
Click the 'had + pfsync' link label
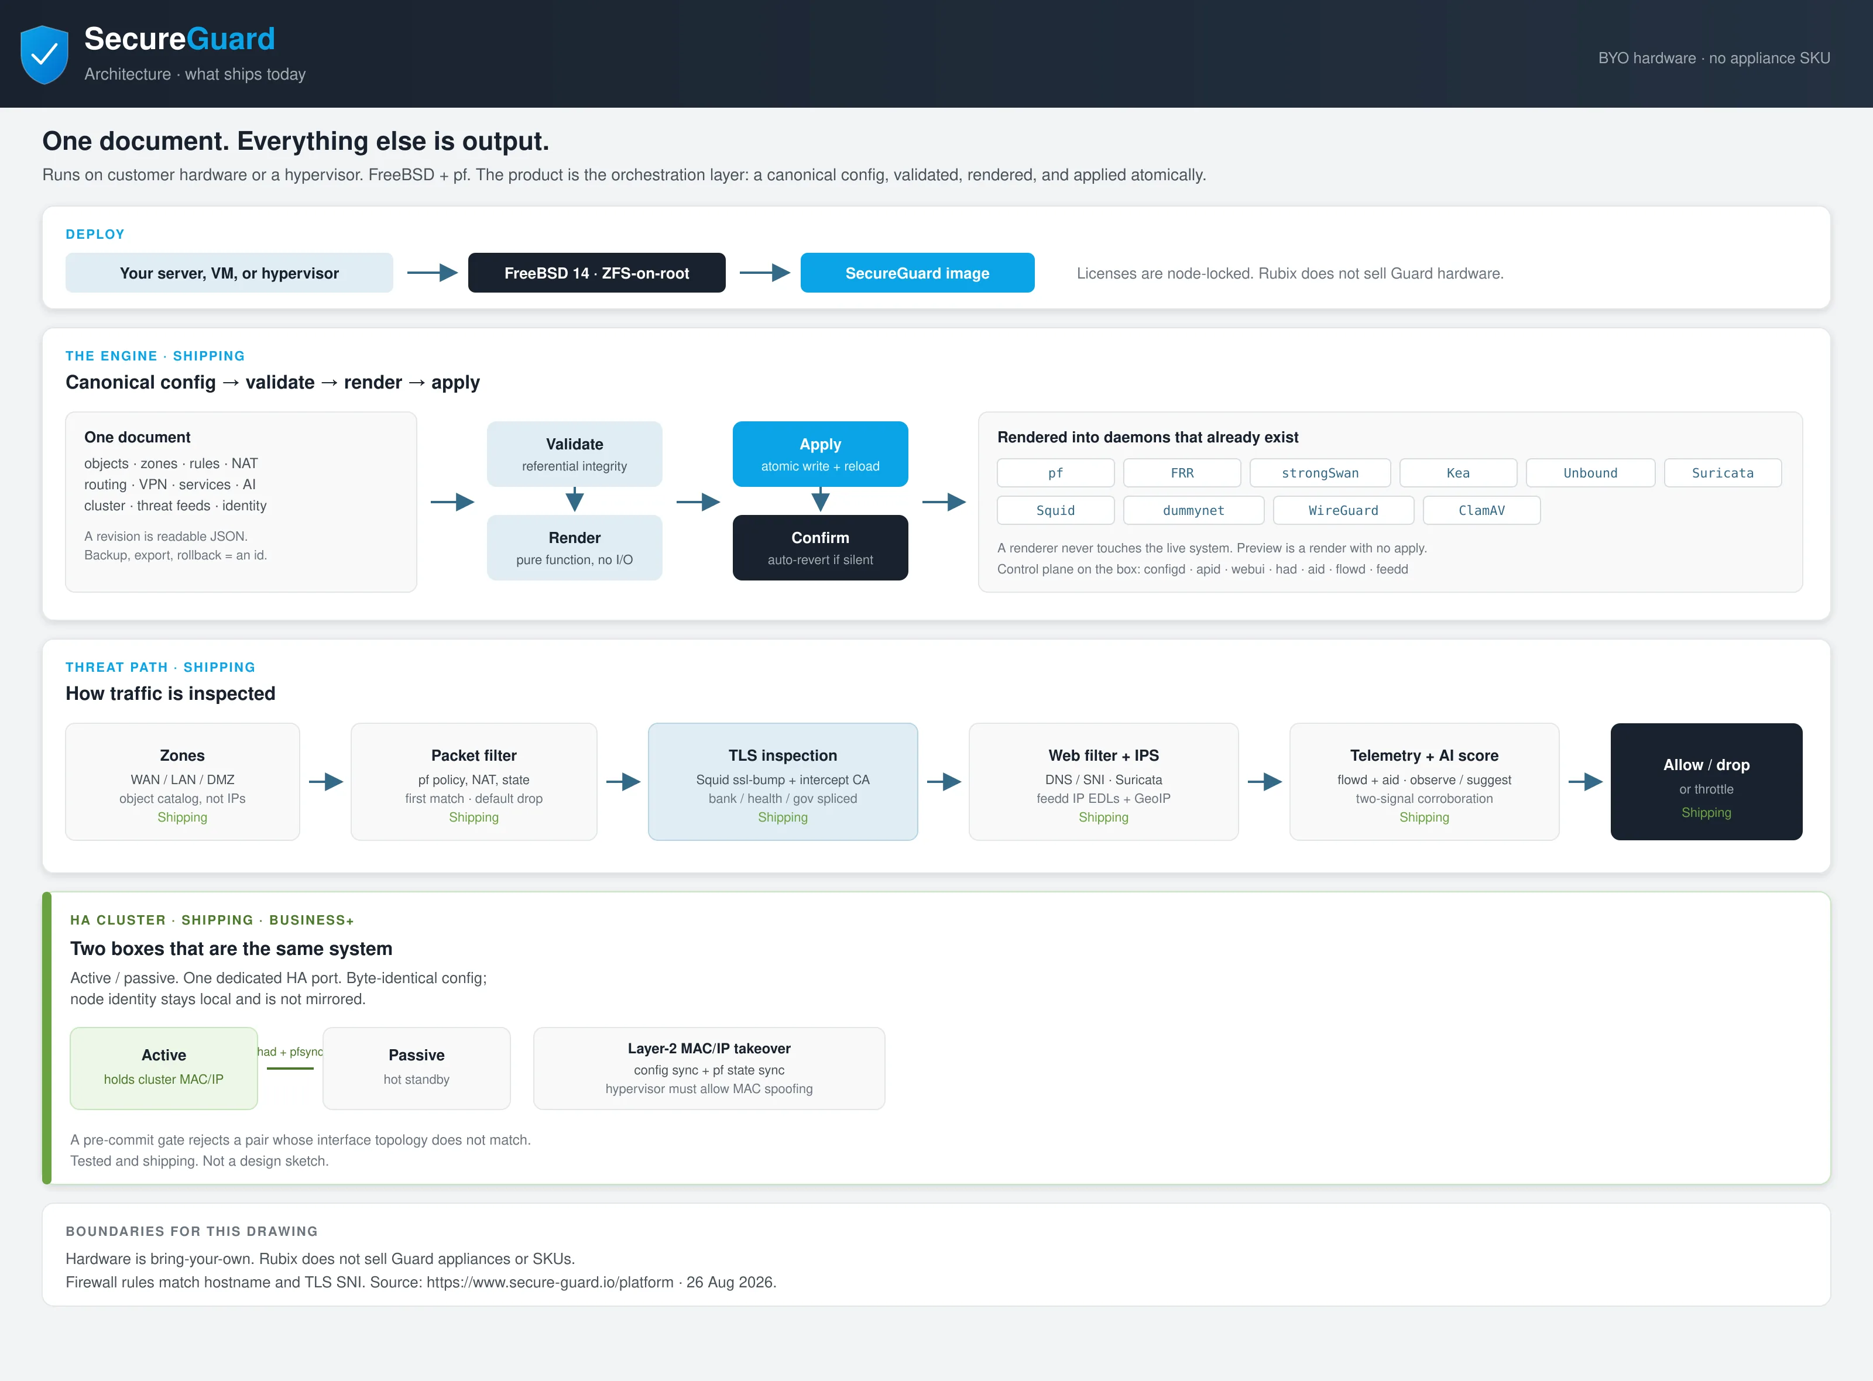coord(290,1052)
